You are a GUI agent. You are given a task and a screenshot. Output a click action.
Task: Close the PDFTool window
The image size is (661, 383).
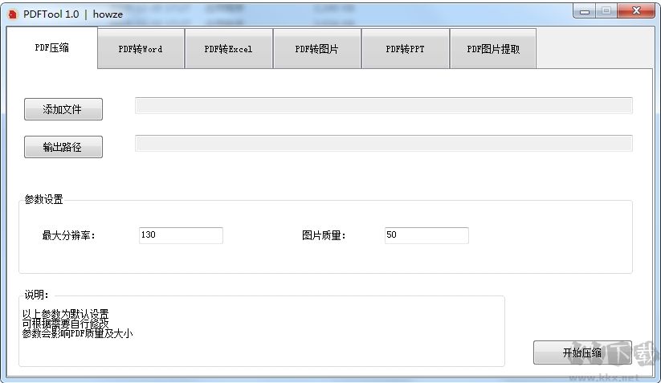pos(636,11)
